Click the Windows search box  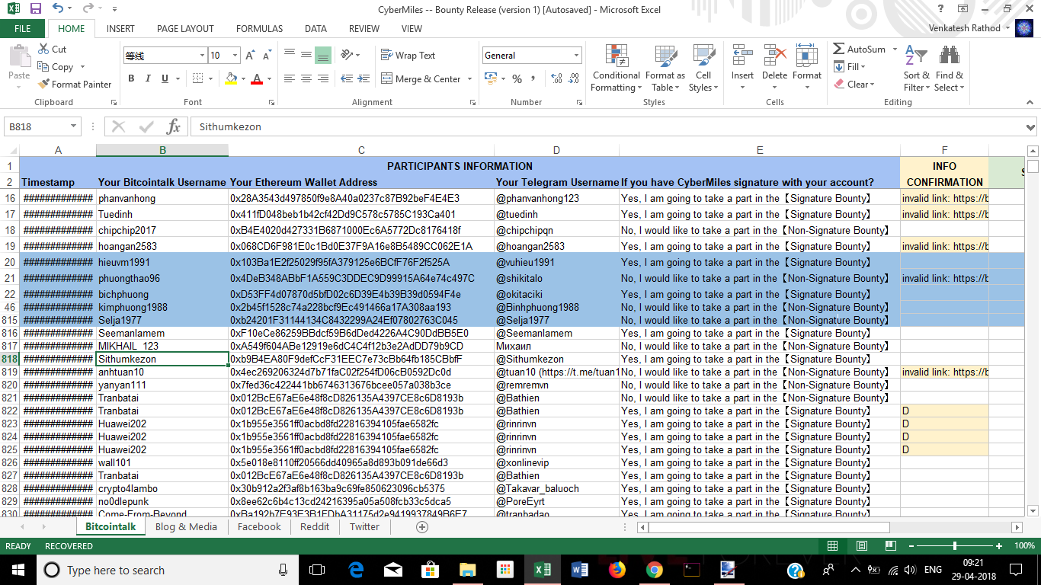click(168, 570)
